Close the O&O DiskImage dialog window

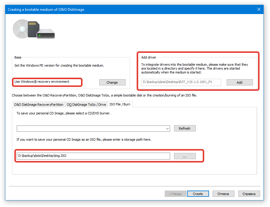click(x=259, y=9)
